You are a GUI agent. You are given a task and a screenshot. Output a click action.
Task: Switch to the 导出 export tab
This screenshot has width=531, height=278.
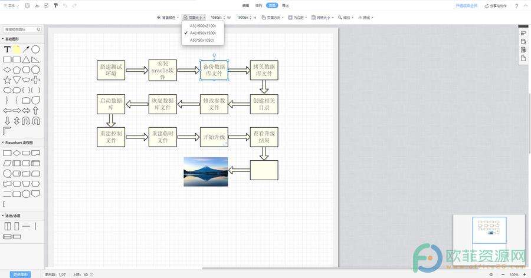pos(286,5)
